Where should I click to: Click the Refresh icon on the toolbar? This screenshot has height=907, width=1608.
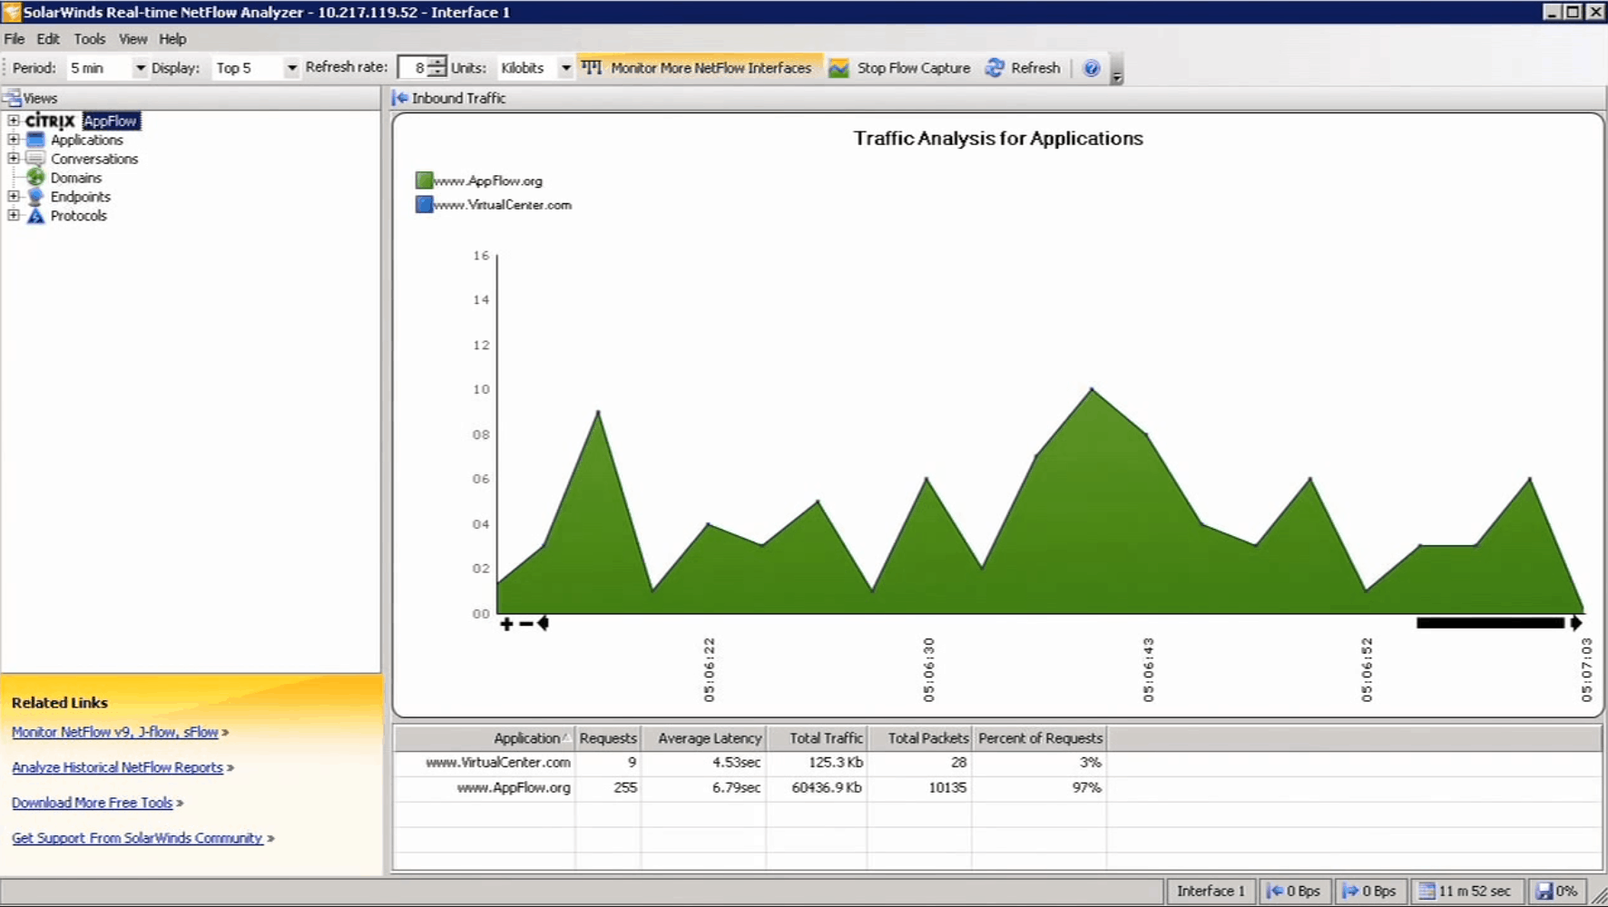point(995,67)
